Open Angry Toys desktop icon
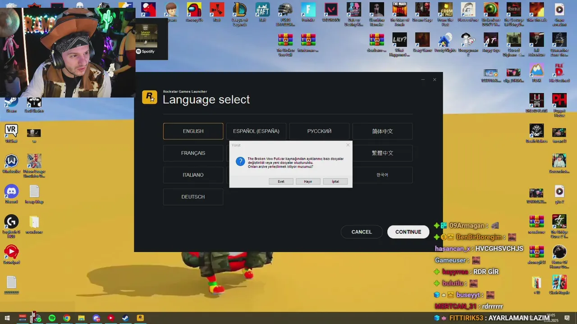Image resolution: width=577 pixels, height=324 pixels. (x=491, y=43)
